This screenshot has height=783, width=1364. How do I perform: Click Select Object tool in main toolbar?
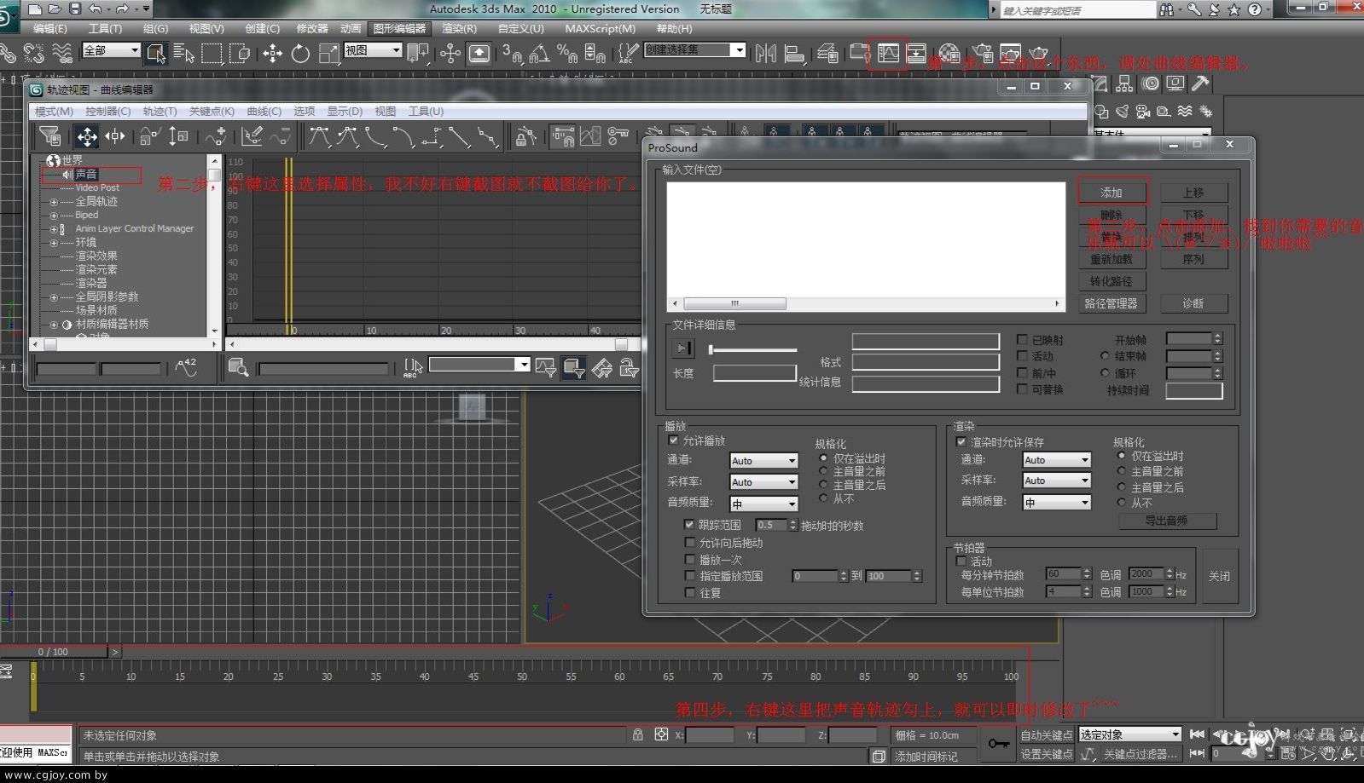click(155, 53)
